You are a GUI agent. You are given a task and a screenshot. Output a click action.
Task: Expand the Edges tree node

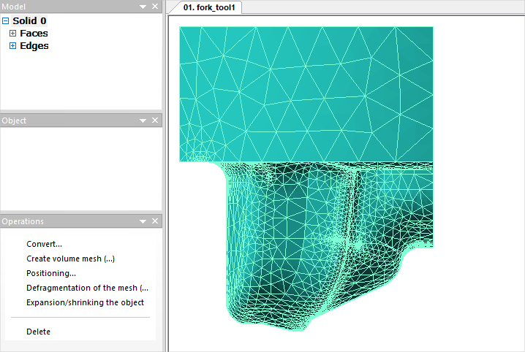12,46
